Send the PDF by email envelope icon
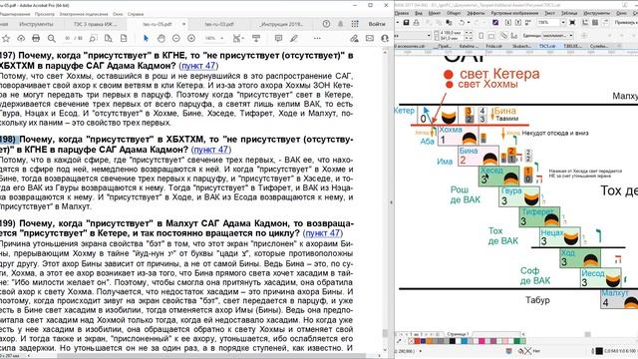Viewport: 638px width, 359px height. pyautogui.click(x=370, y=38)
